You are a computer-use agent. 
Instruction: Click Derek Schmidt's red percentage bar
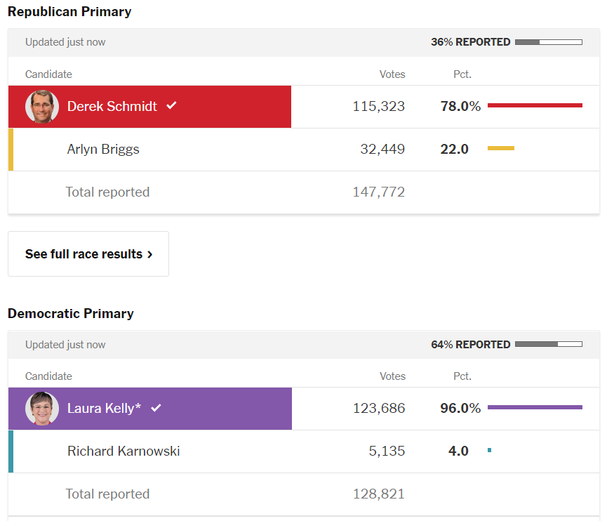pyautogui.click(x=535, y=105)
